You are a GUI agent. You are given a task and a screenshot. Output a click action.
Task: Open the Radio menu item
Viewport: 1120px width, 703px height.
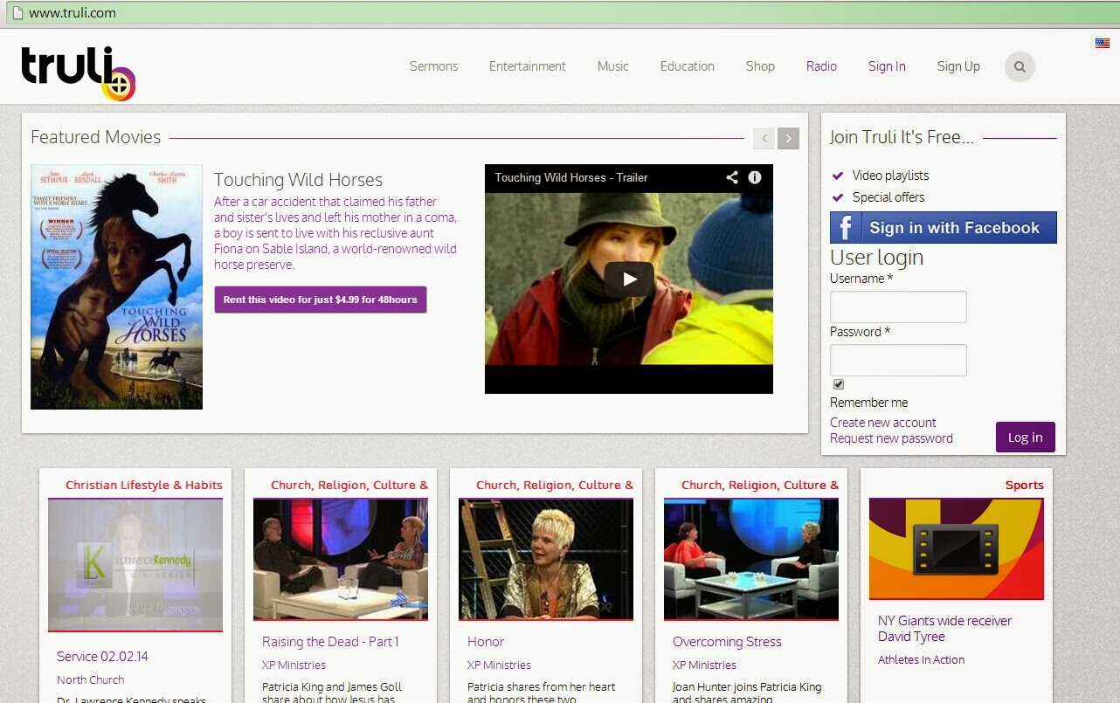pyautogui.click(x=821, y=66)
